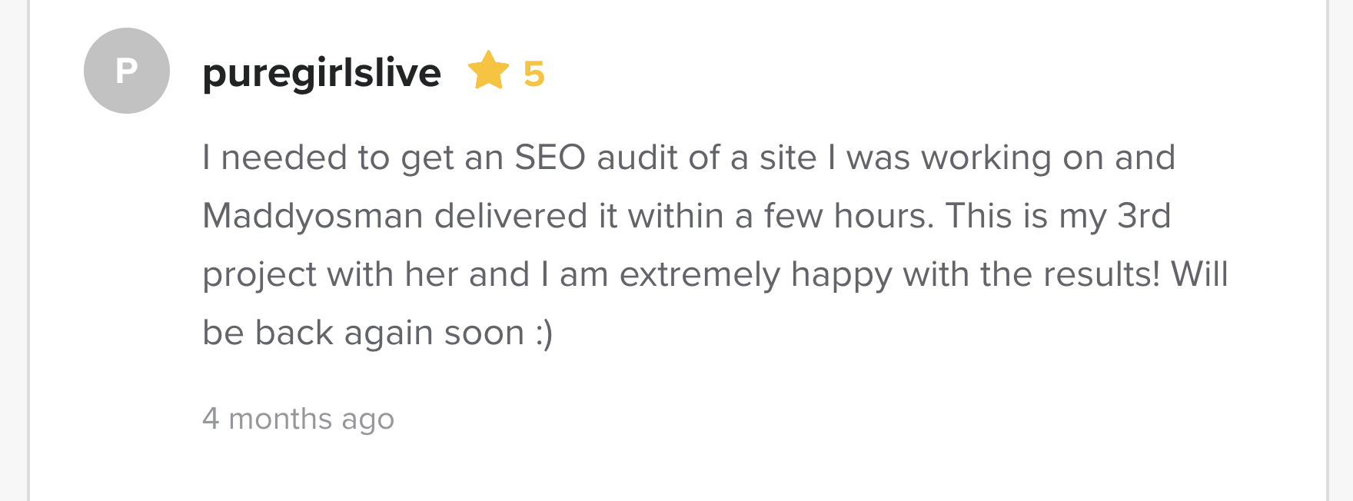Click the smiley emoticon ending the review
Image resolution: width=1353 pixels, height=501 pixels.
click(544, 333)
